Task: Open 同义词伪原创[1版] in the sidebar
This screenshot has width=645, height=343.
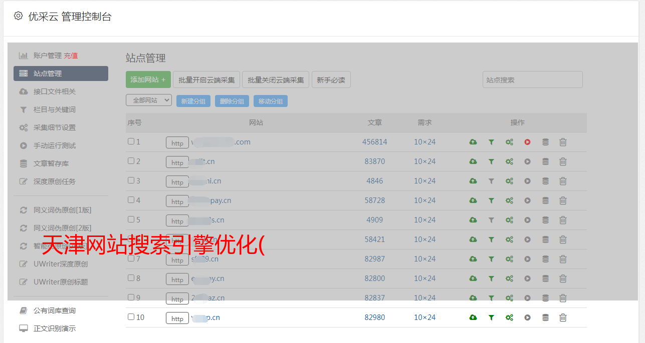Action: 63,210
